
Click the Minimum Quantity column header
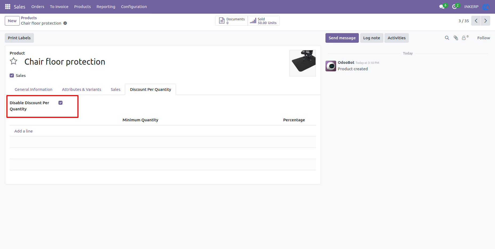(140, 120)
